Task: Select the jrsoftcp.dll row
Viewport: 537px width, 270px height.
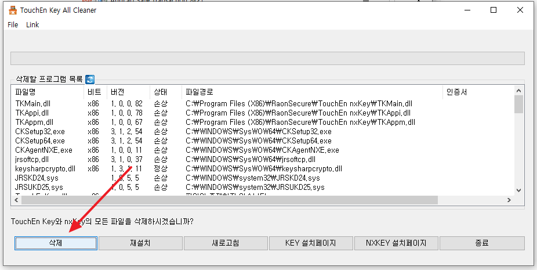Action: (263, 159)
